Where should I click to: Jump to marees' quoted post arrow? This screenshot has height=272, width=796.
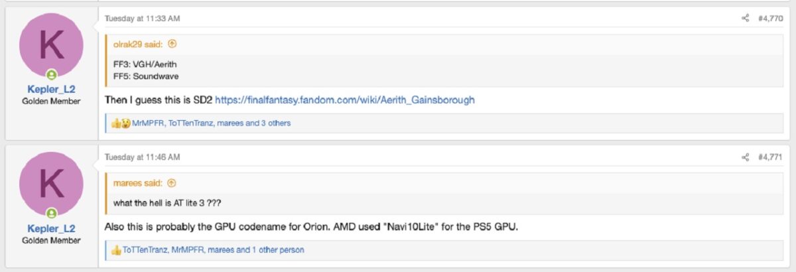tap(171, 183)
